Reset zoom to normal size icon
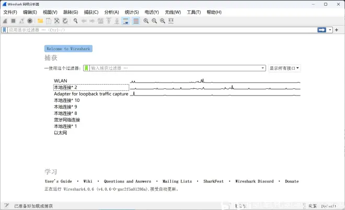 (163, 21)
